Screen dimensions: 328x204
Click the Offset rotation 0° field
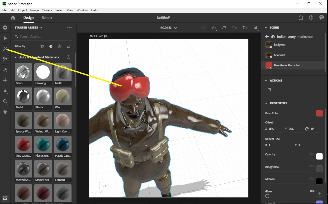tap(316, 129)
